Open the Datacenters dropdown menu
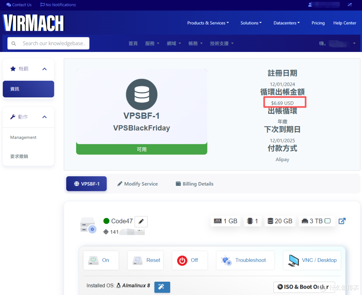Viewport: 362px width, 295px height. 287,23
